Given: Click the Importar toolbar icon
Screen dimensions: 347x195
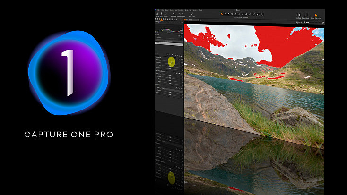Looking at the screenshot, I should [157, 14].
